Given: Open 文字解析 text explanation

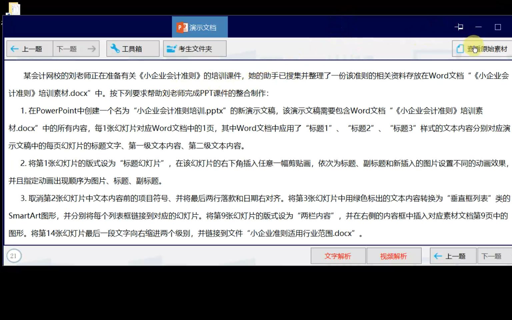Looking at the screenshot, I should pyautogui.click(x=338, y=256).
